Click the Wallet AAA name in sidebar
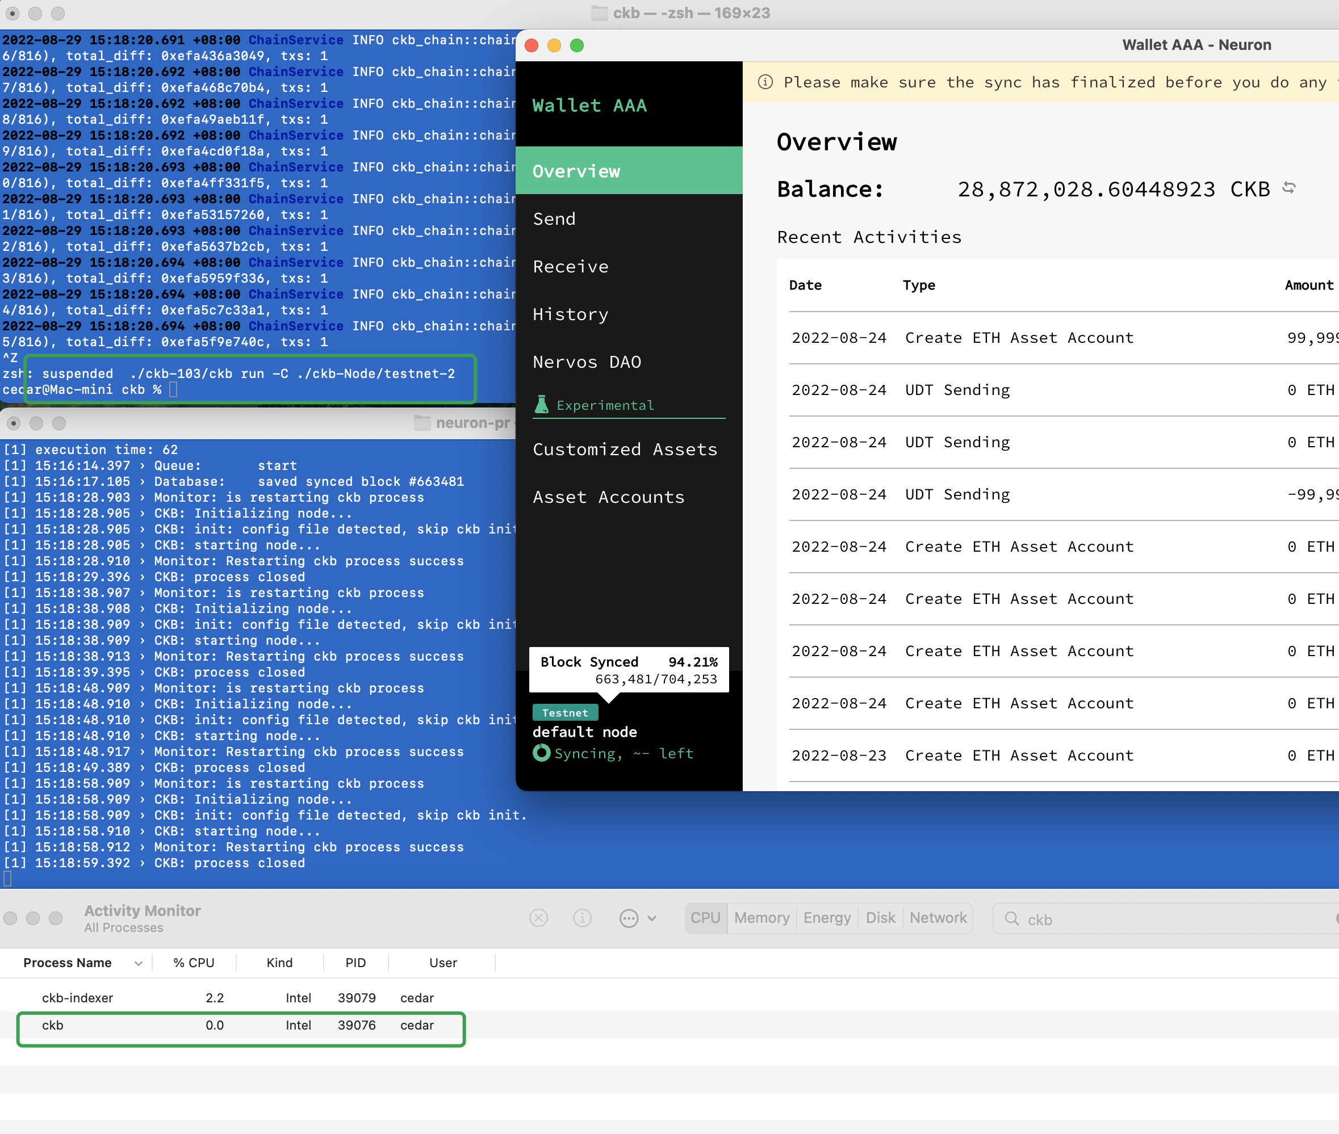 click(x=589, y=106)
